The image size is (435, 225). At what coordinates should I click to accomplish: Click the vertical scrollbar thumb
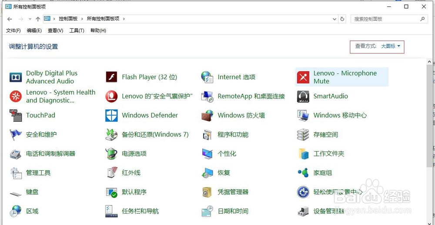[430, 116]
